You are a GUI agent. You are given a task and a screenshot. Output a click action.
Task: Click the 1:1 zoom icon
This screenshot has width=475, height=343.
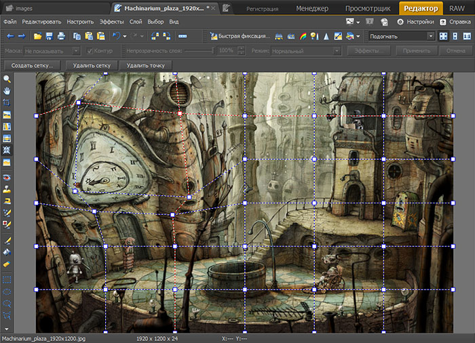(467, 37)
